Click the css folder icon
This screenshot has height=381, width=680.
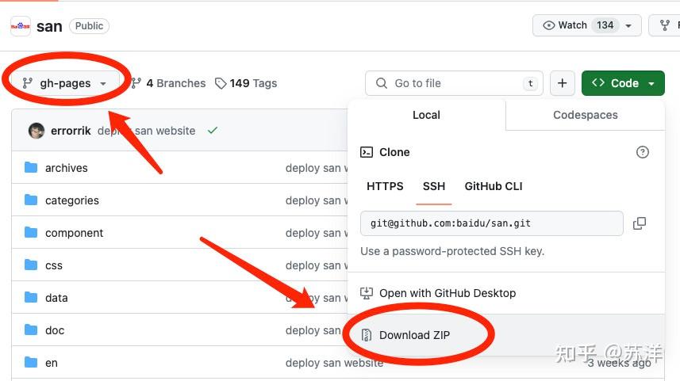click(x=31, y=265)
